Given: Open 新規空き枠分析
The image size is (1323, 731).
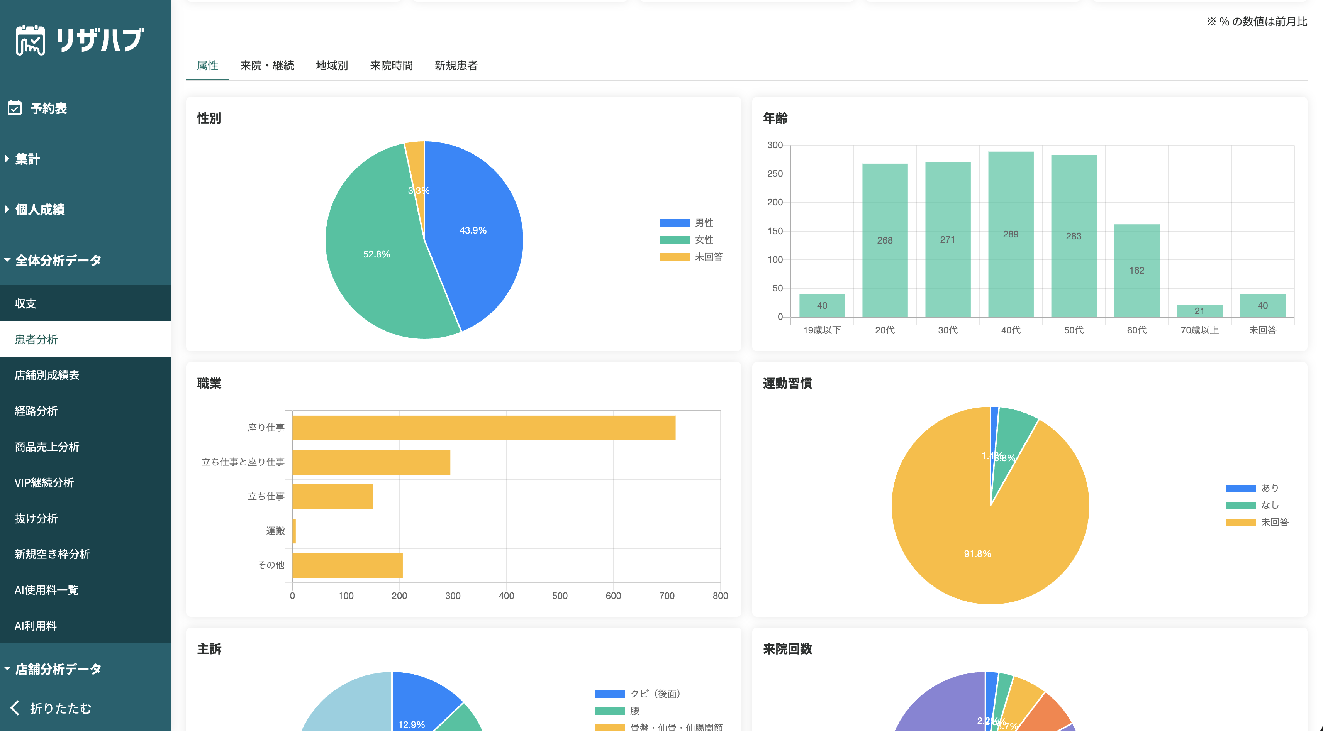Looking at the screenshot, I should point(85,554).
